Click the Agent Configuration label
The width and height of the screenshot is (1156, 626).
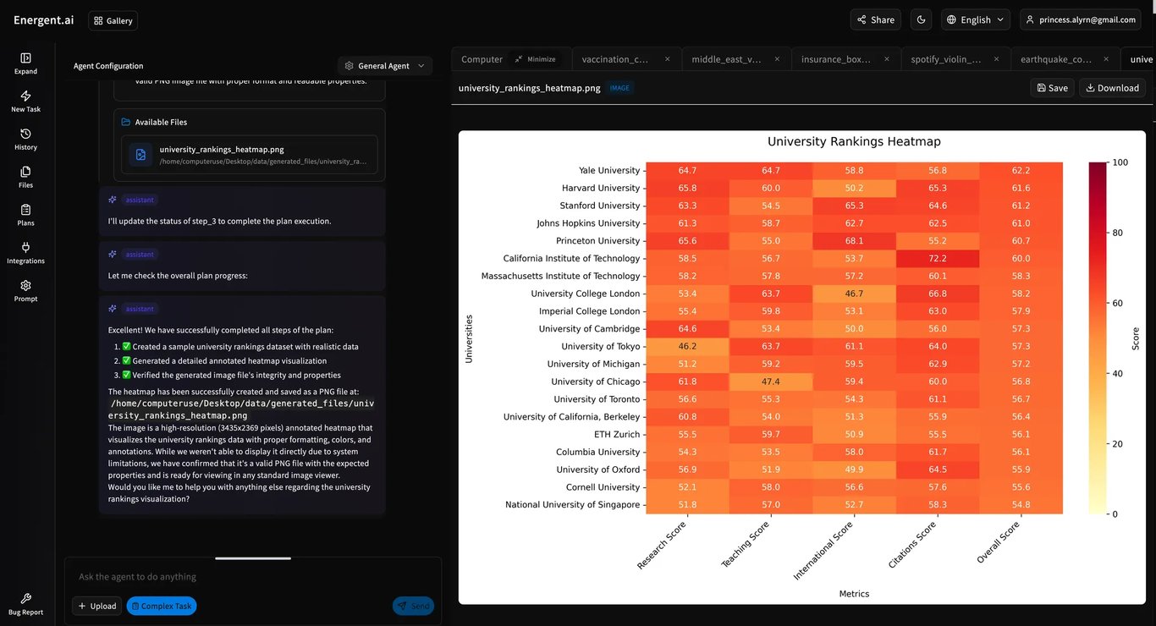[x=108, y=66]
